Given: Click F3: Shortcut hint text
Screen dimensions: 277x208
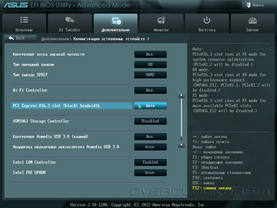Looking at the screenshot, I should coord(205,167).
